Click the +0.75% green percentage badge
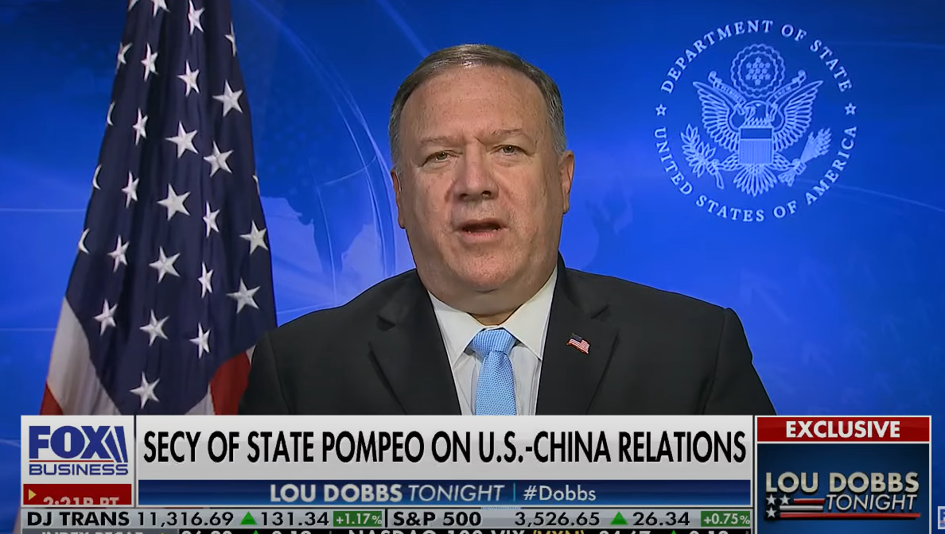 (x=725, y=518)
